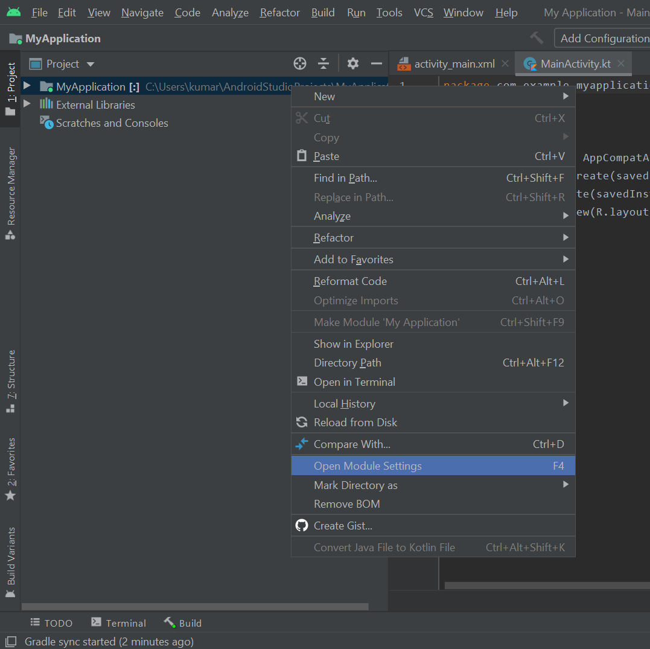650x649 pixels.
Task: Click the Collapse All icon in Project panel
Action: (323, 64)
